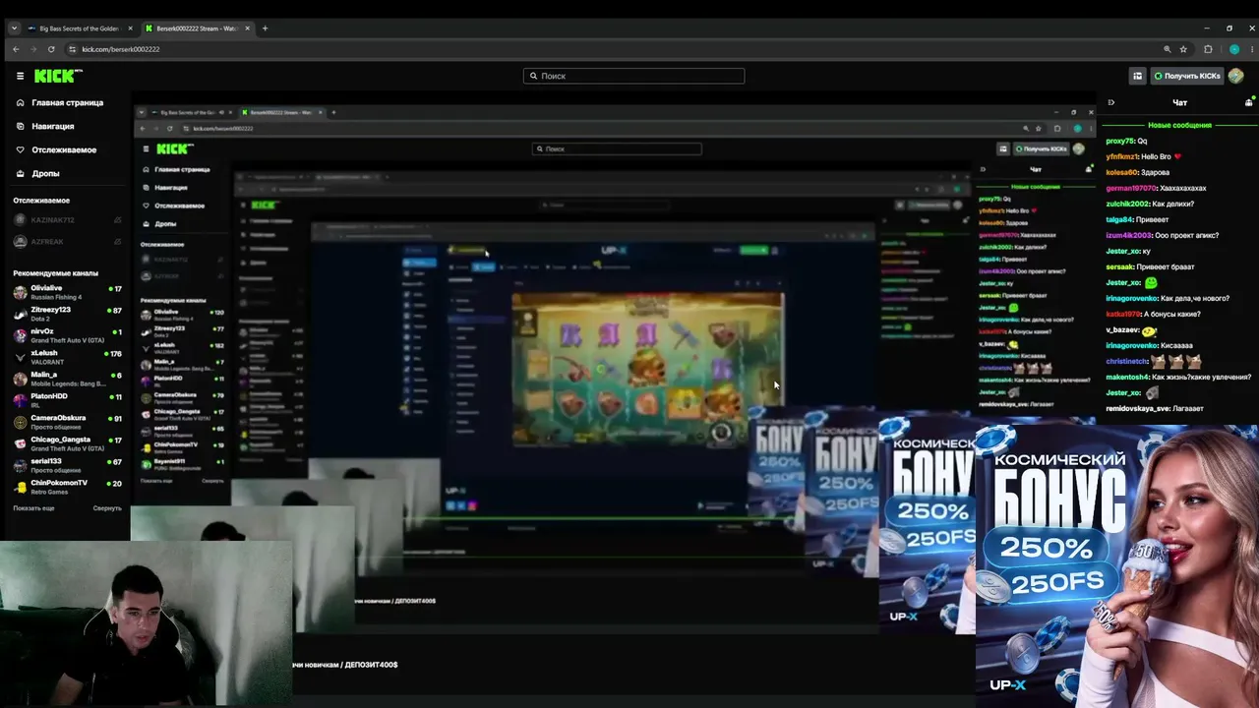
Task: Open Olivialive channel avatar
Action: pos(20,292)
